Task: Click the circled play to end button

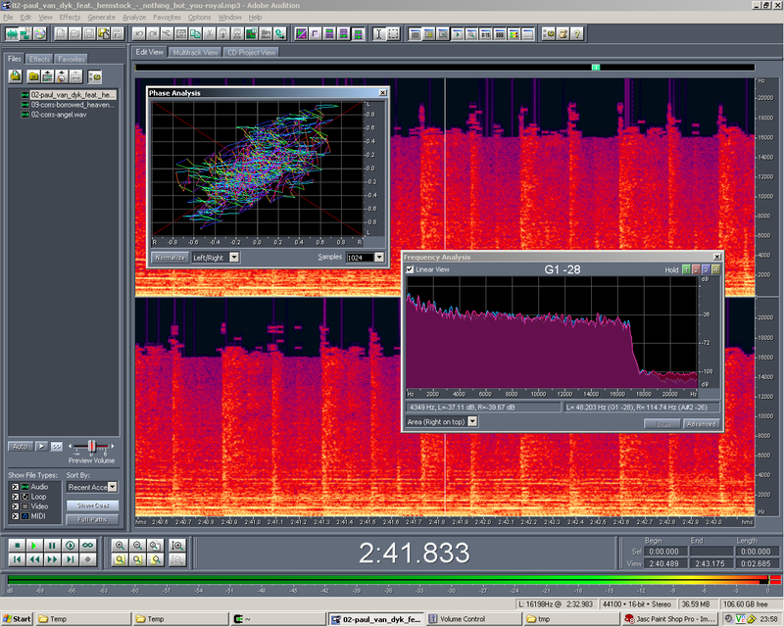Action: (x=70, y=545)
